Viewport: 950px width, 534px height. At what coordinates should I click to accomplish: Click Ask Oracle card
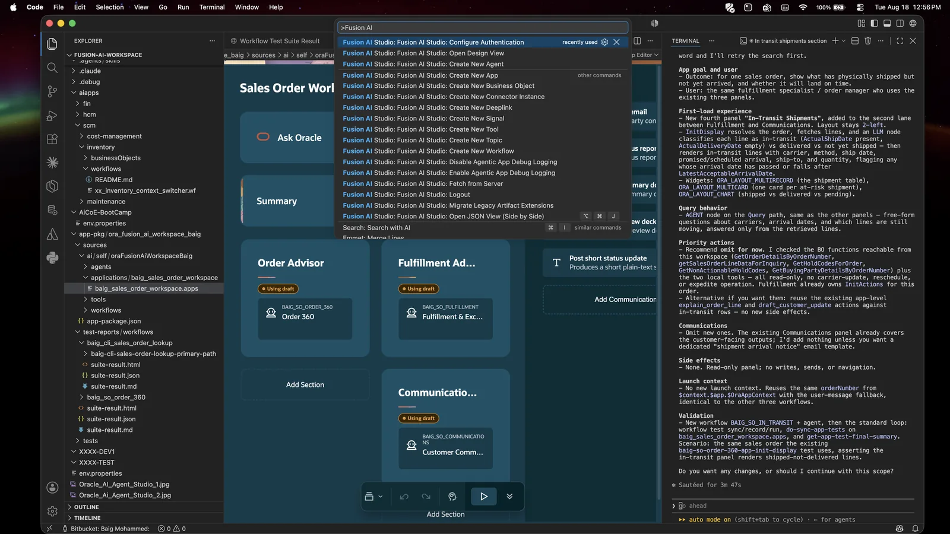pyautogui.click(x=288, y=138)
